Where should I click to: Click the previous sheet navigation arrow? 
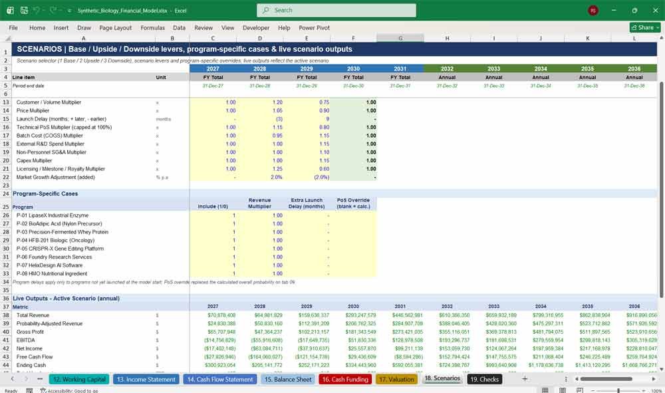[13, 379]
